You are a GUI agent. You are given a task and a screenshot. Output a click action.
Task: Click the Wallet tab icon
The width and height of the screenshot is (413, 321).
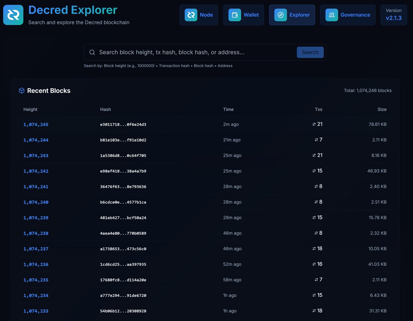point(235,15)
